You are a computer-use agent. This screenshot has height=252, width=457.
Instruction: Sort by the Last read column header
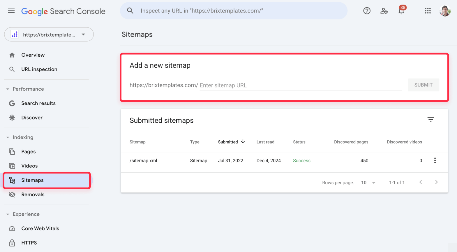(x=265, y=142)
